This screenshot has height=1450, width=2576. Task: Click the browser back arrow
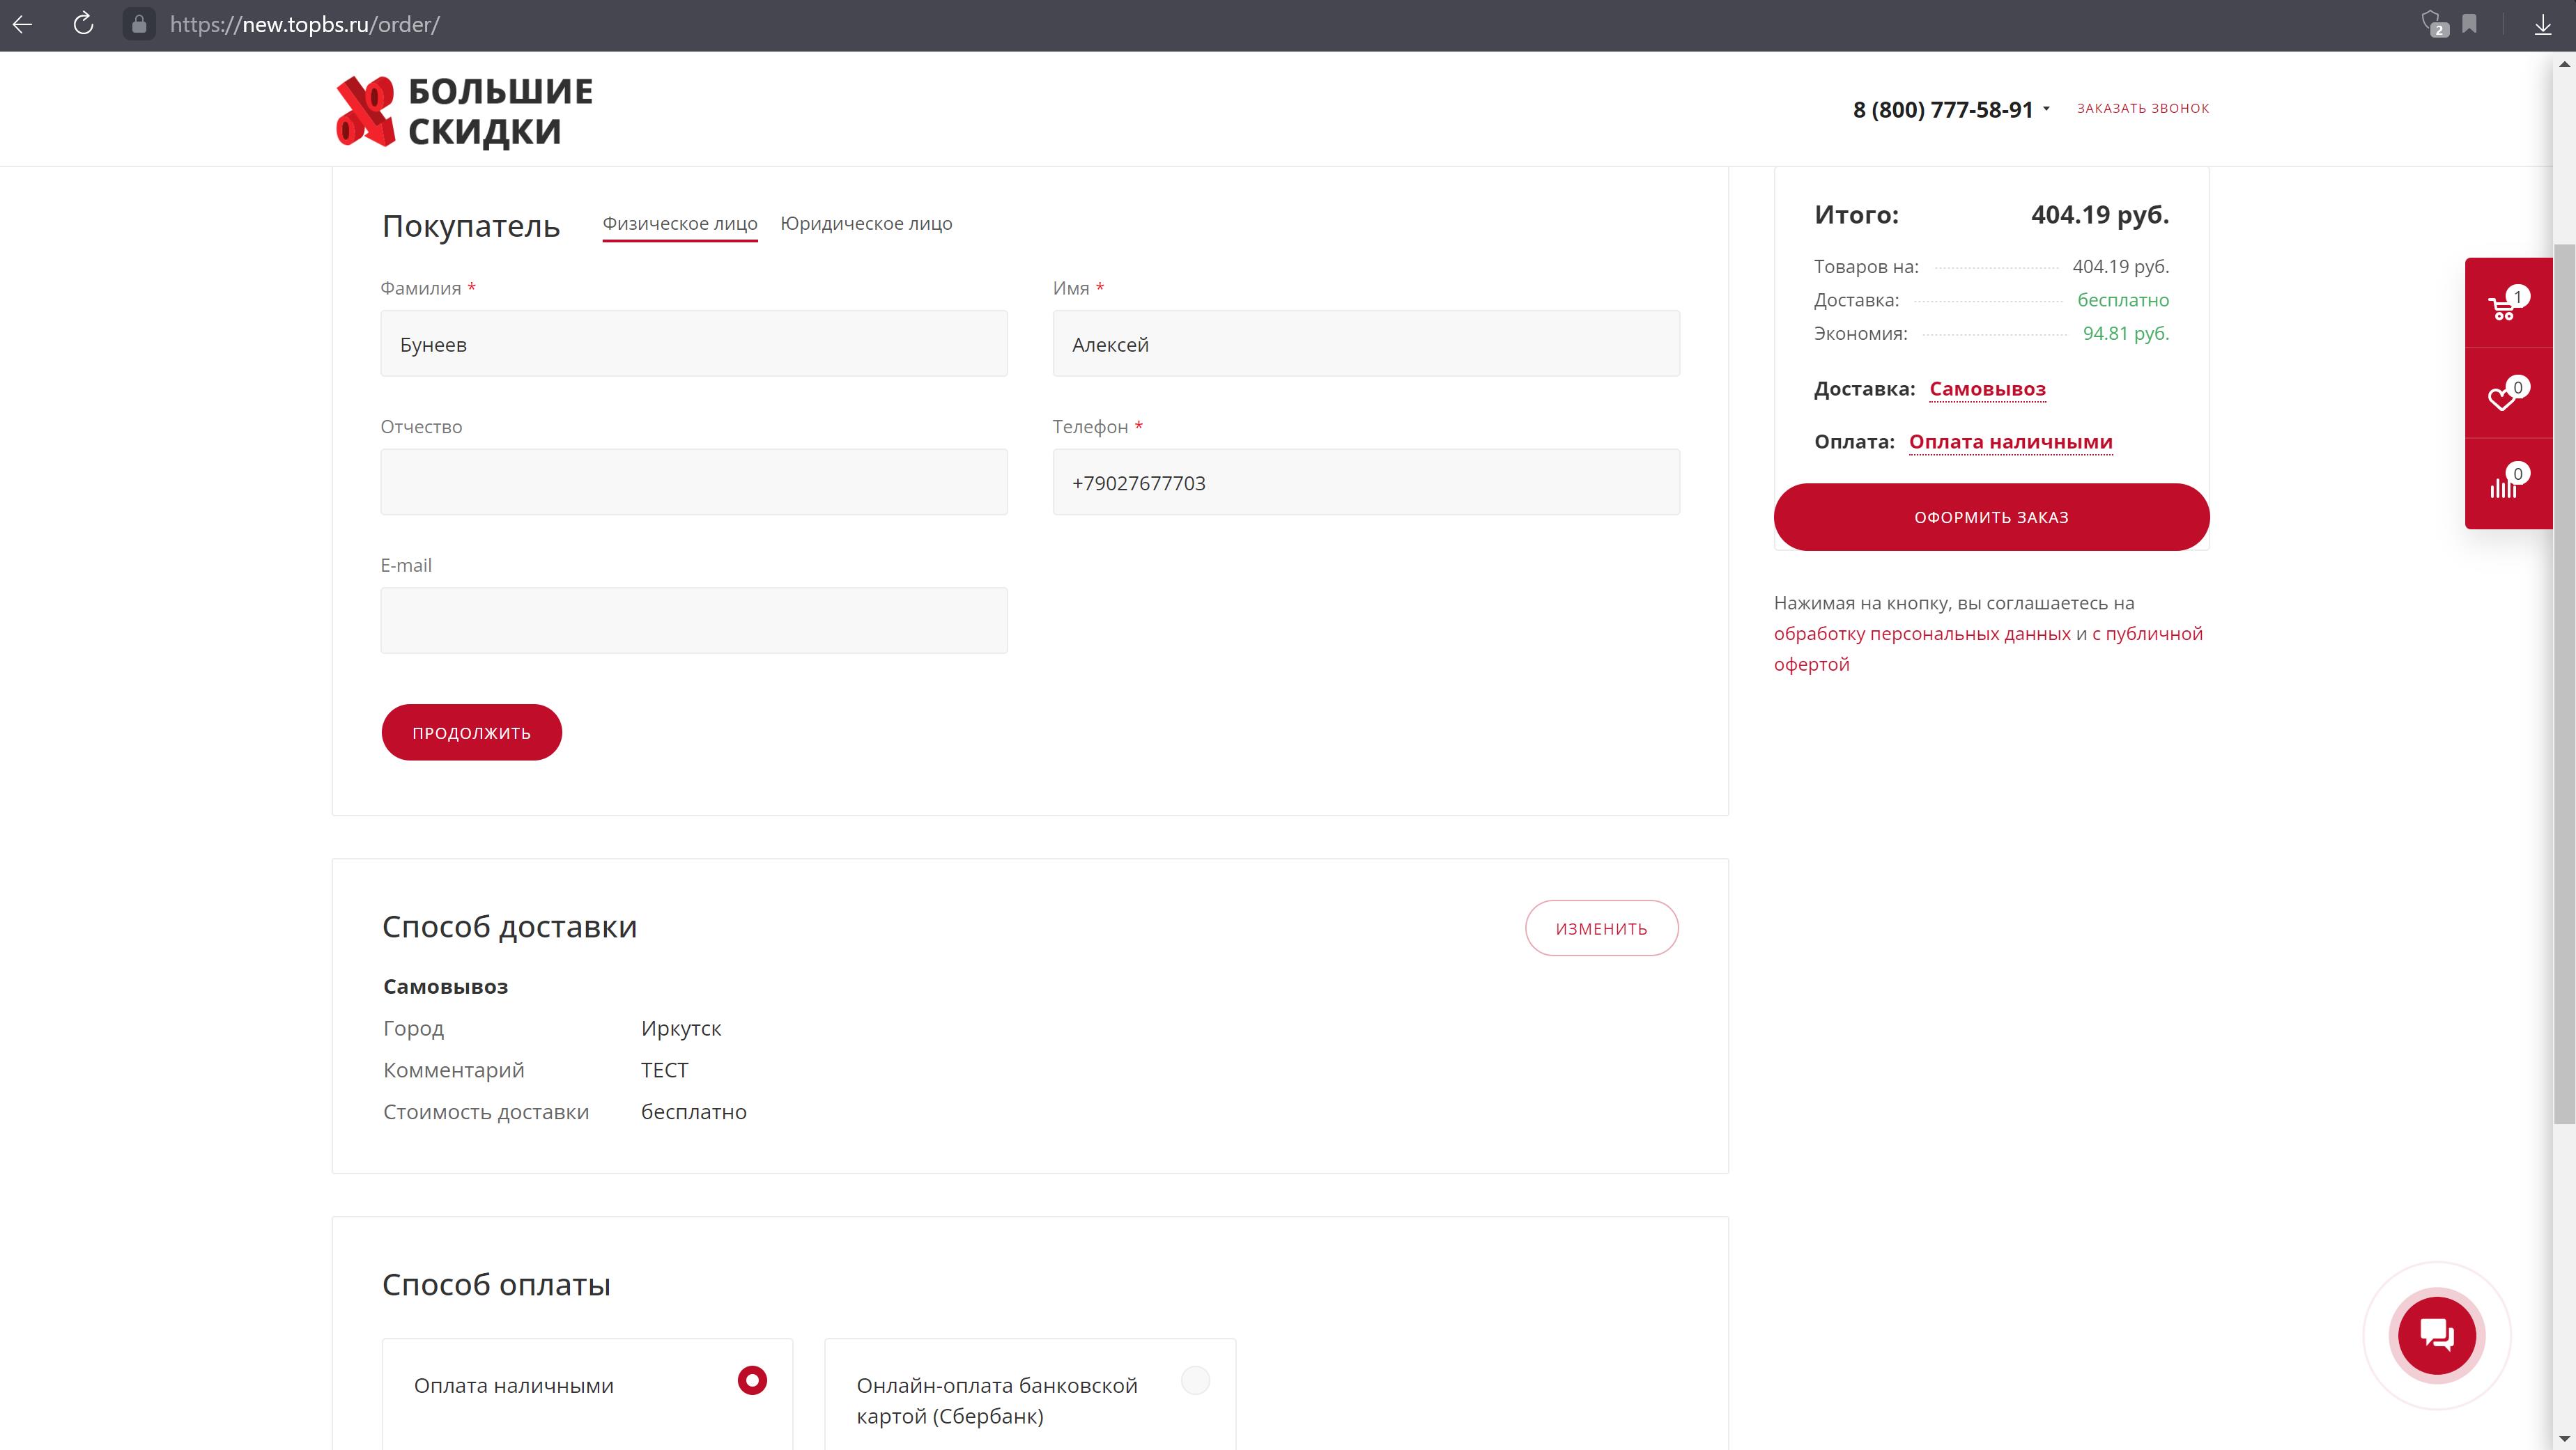click(x=23, y=24)
